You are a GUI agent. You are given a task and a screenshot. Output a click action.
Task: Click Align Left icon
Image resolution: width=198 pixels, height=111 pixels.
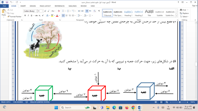point(63,15)
